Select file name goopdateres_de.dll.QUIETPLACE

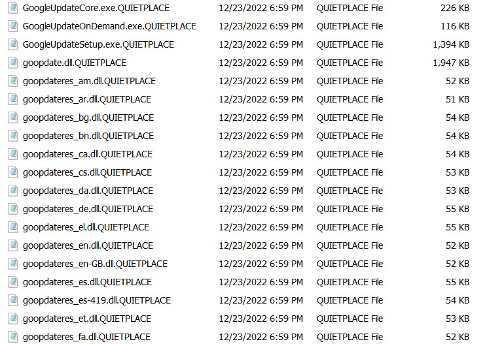[x=88, y=209]
